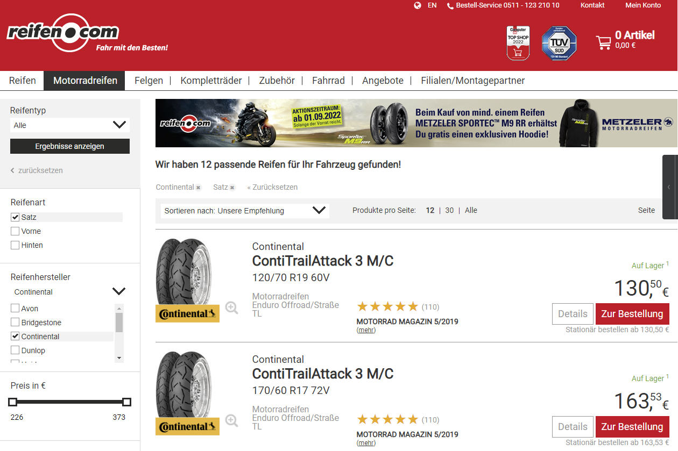Open the shopping cart icon
678x451 pixels.
click(604, 42)
